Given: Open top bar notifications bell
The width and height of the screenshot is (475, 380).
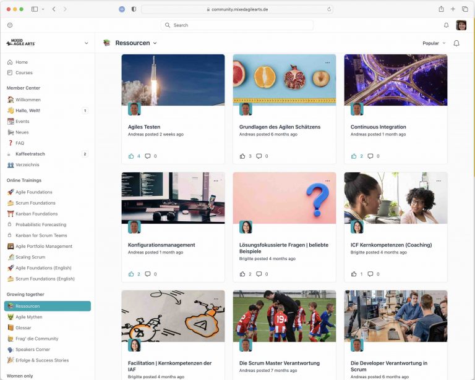Looking at the screenshot, I should pyautogui.click(x=446, y=25).
